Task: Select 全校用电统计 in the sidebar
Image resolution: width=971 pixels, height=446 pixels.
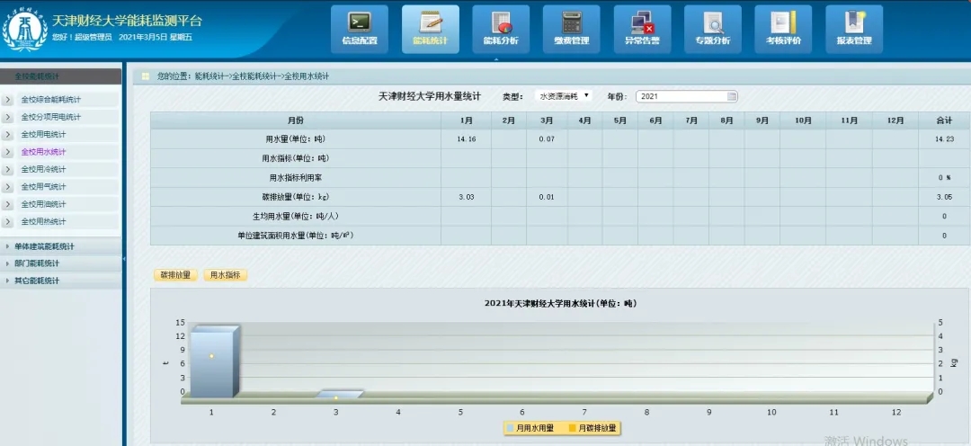Action: click(43, 135)
